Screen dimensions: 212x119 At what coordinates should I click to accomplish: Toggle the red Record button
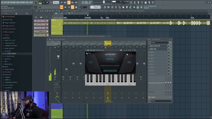pos(51,3)
